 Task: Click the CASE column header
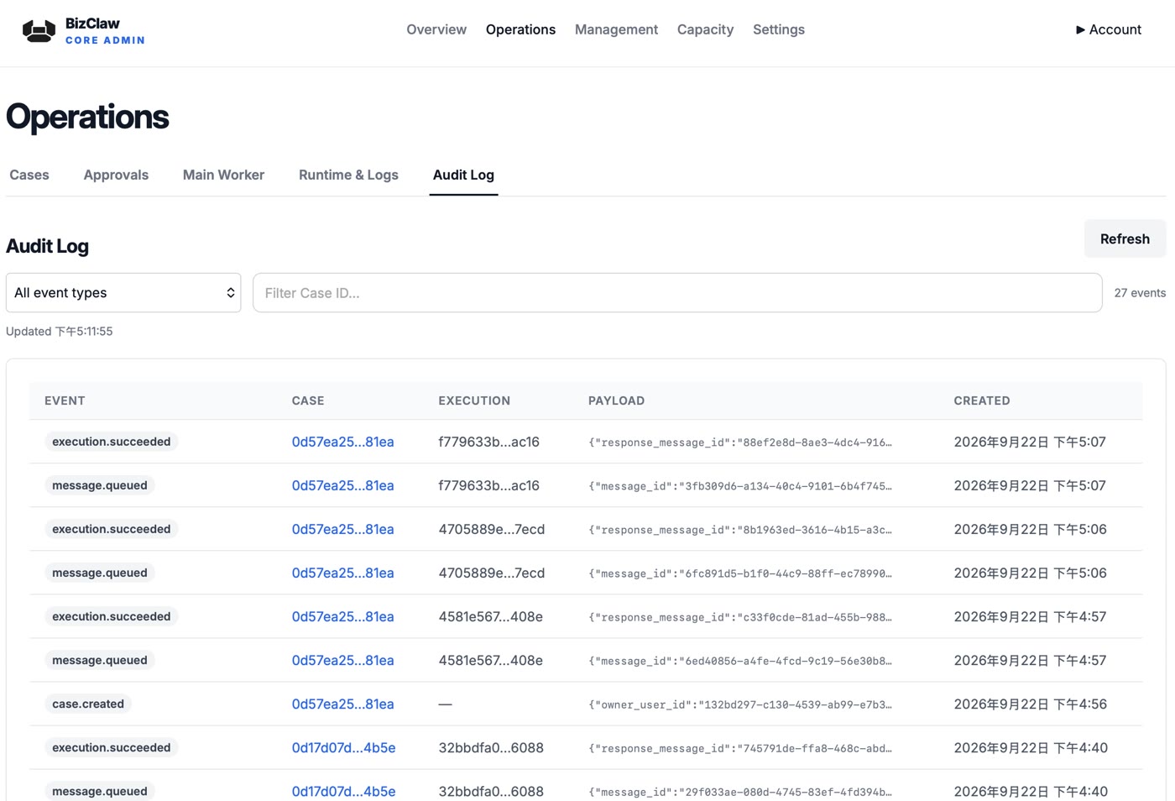coord(308,400)
